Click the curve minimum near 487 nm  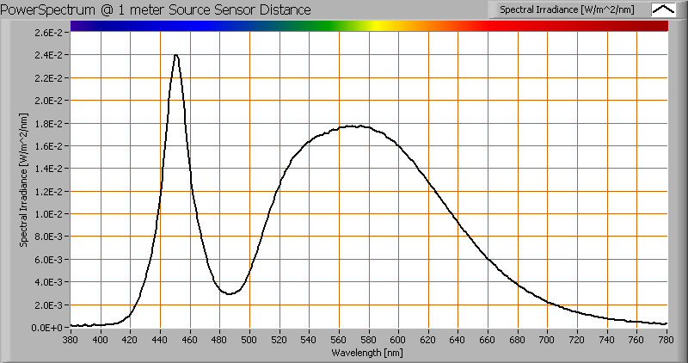(230, 293)
